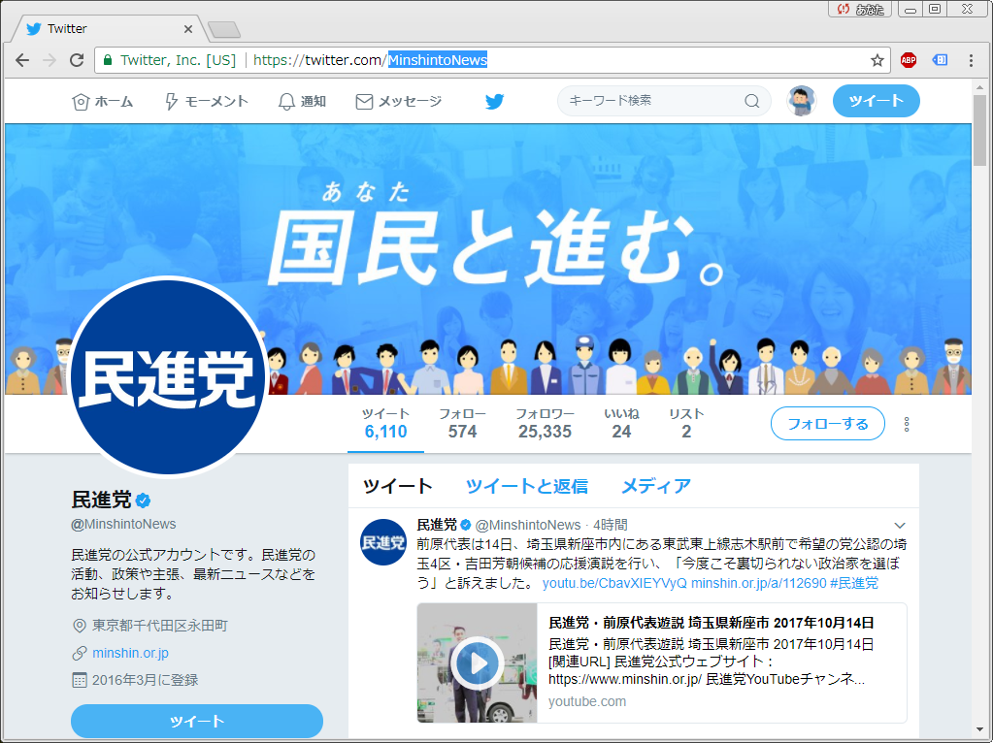Click the あなた Chrome profile button

[861, 9]
